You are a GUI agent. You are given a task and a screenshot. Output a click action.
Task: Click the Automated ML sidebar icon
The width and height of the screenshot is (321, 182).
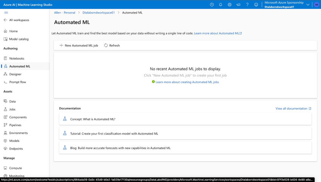[6, 66]
